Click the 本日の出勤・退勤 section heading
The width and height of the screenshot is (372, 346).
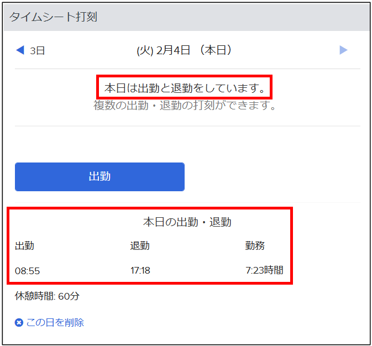[187, 222]
